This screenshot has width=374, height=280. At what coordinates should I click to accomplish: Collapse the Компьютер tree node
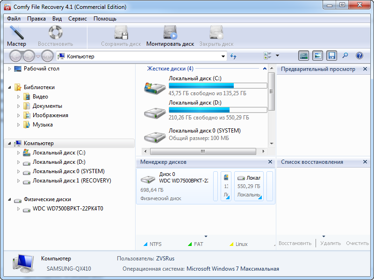point(9,143)
